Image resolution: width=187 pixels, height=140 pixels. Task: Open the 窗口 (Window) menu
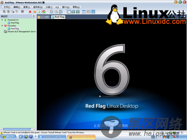click(x=66, y=7)
